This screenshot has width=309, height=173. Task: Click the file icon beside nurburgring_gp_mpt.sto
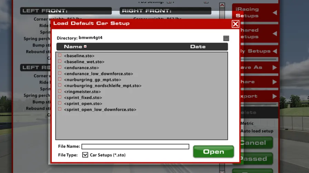coord(60,79)
